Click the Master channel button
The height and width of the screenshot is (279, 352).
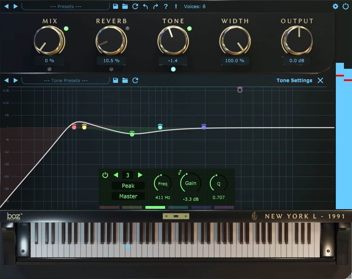[x=128, y=196]
